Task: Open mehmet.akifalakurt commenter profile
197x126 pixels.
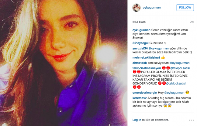Action: click(x=146, y=57)
